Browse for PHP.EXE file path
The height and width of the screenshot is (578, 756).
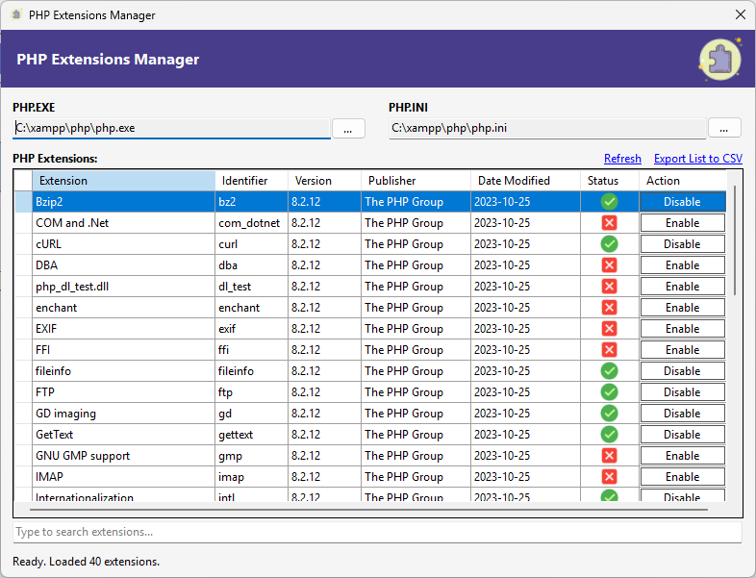[347, 128]
